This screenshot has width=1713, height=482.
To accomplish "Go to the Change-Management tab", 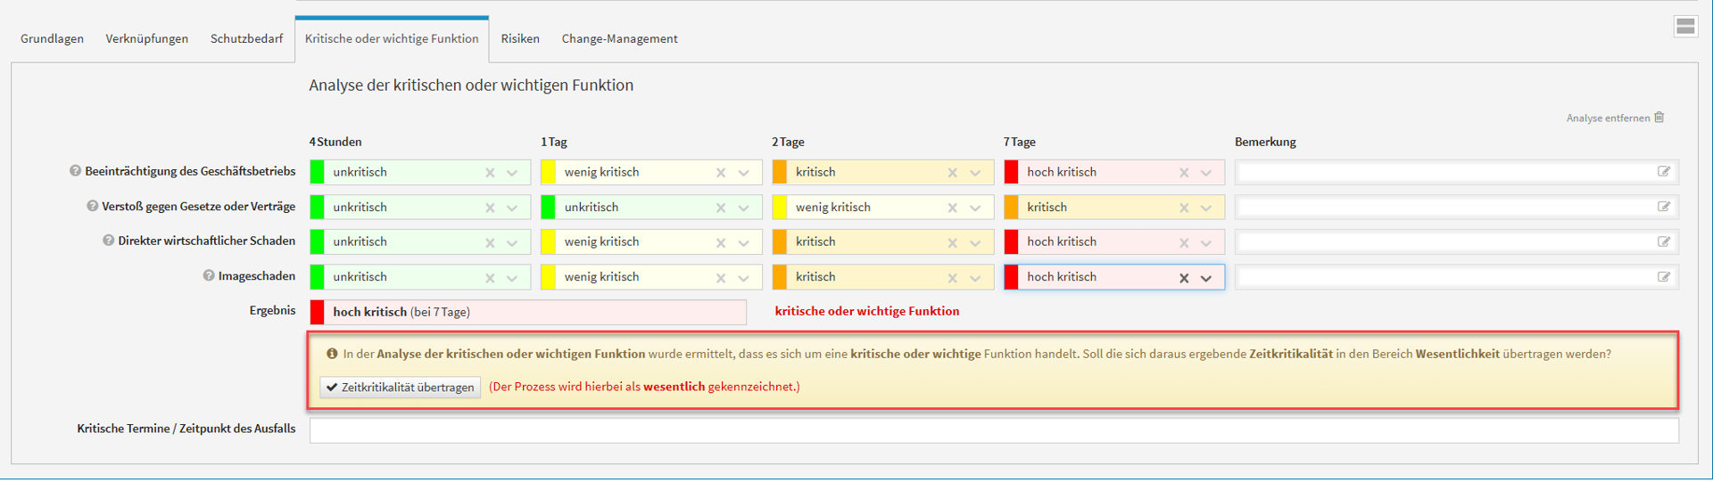I will pos(619,38).
